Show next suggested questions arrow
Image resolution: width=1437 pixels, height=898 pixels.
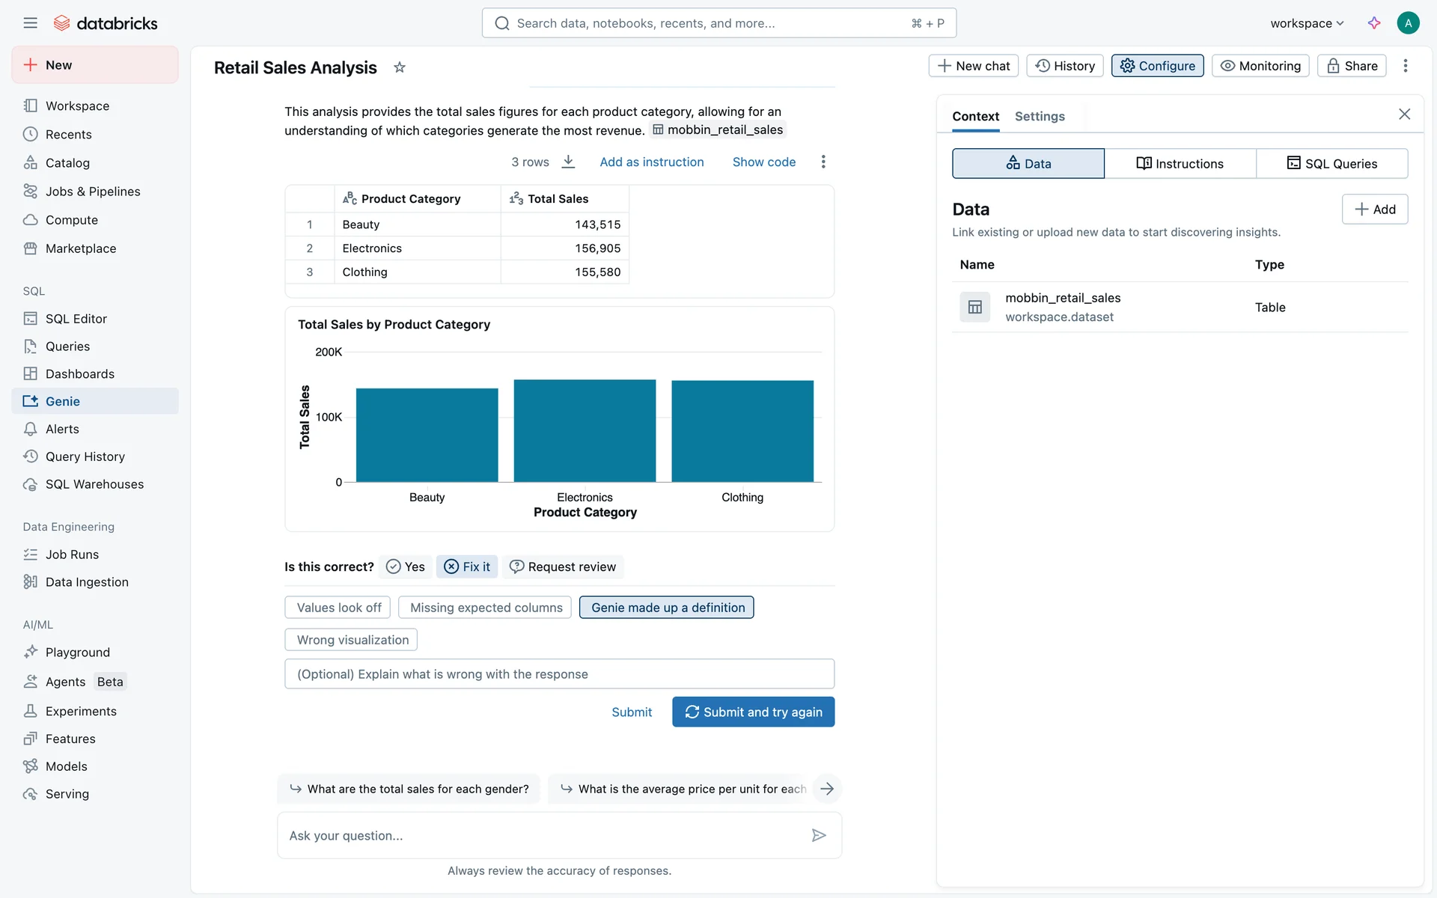[827, 789]
